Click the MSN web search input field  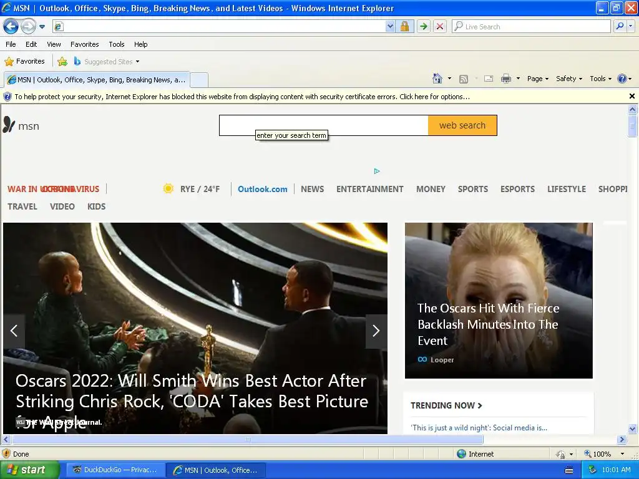[x=324, y=125]
